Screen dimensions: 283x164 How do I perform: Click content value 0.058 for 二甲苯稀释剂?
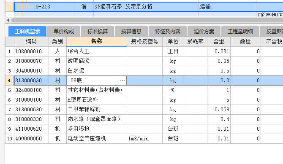219,110
